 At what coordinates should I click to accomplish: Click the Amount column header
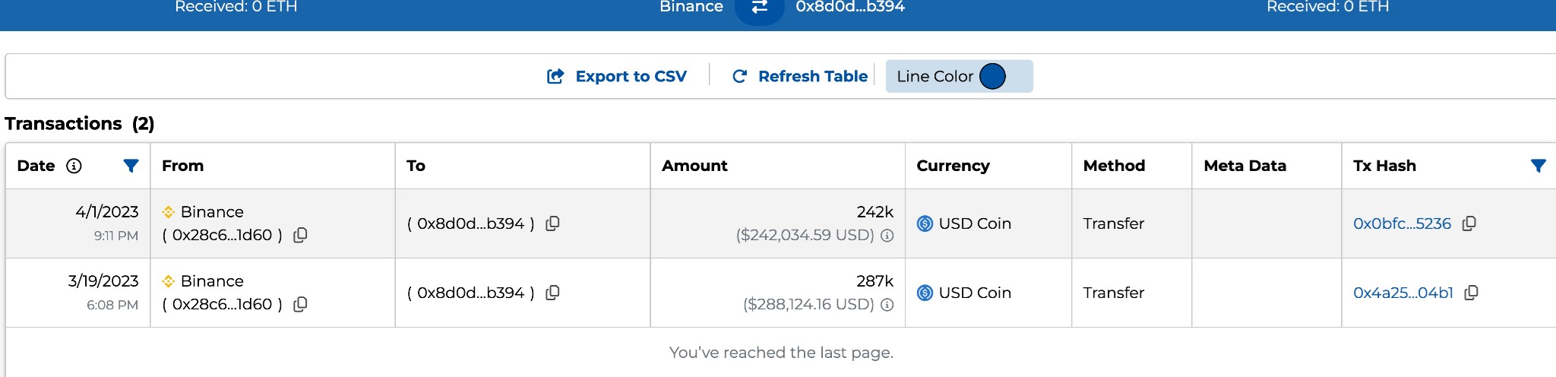[x=694, y=166]
